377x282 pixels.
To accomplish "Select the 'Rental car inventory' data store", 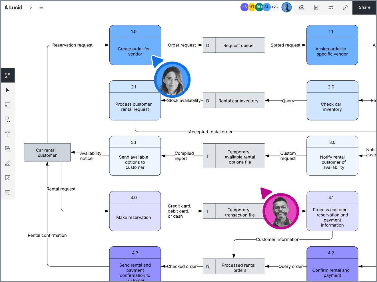I will click(x=234, y=101).
